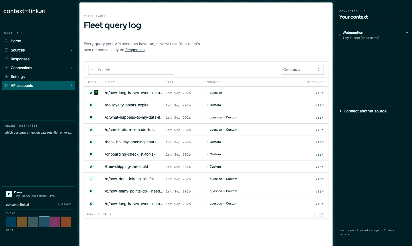
Task: Click the /q/can-i-return-a-made-to query
Action: click(x=130, y=130)
